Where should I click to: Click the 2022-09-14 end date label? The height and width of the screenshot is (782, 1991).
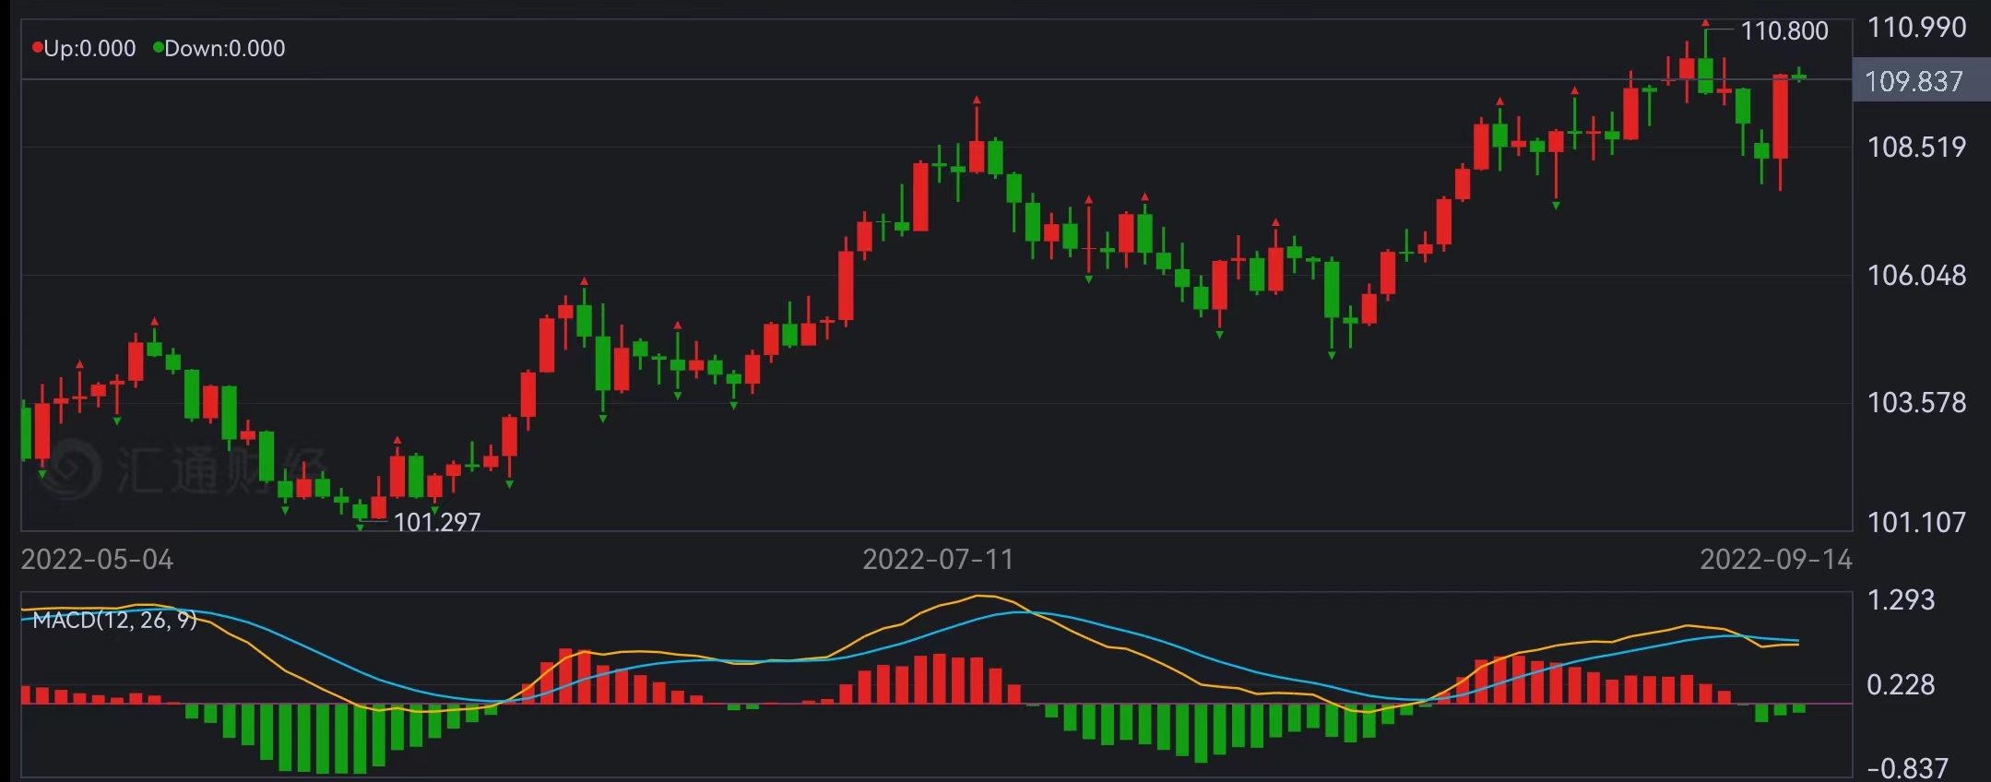1775,560
